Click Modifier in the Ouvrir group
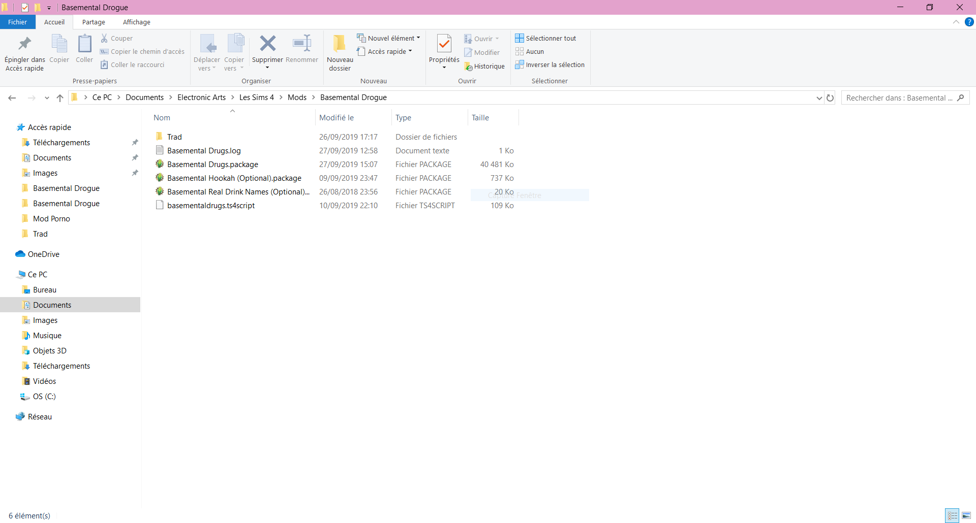The width and height of the screenshot is (976, 523). [x=482, y=52]
